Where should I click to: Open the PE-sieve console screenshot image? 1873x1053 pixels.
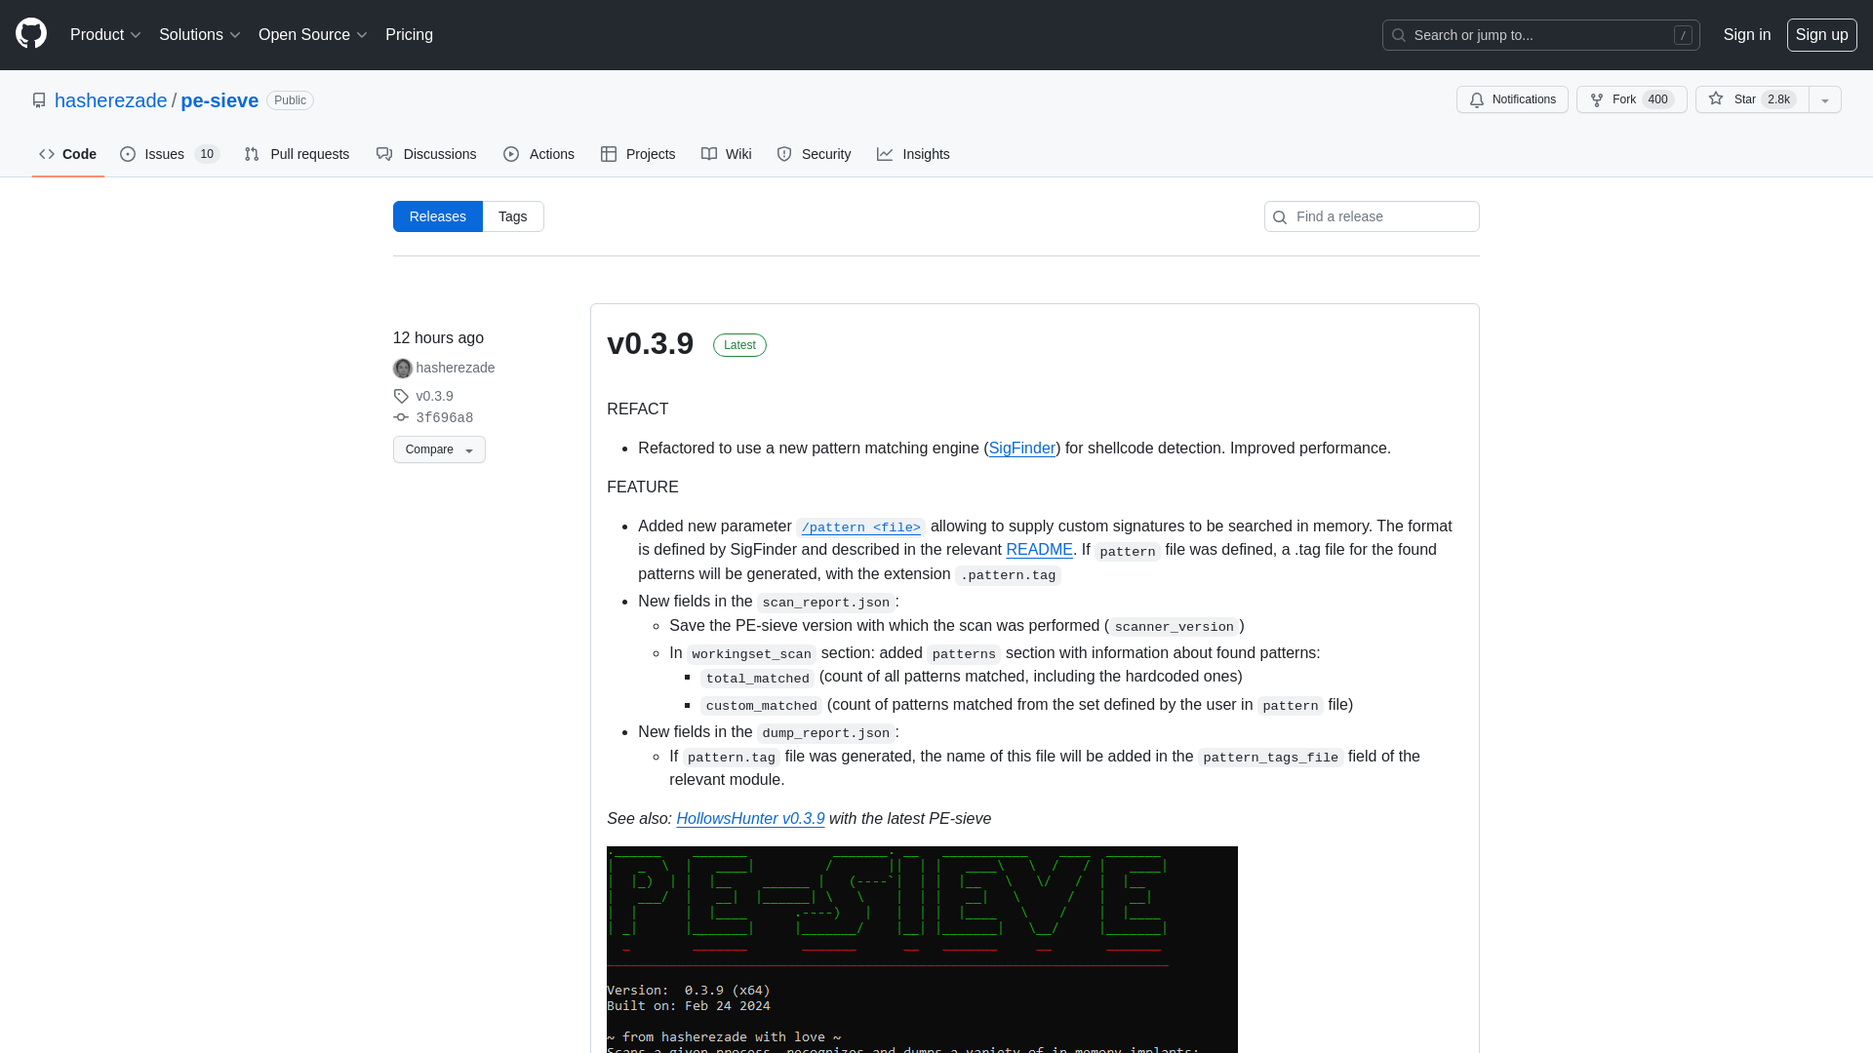[922, 950]
